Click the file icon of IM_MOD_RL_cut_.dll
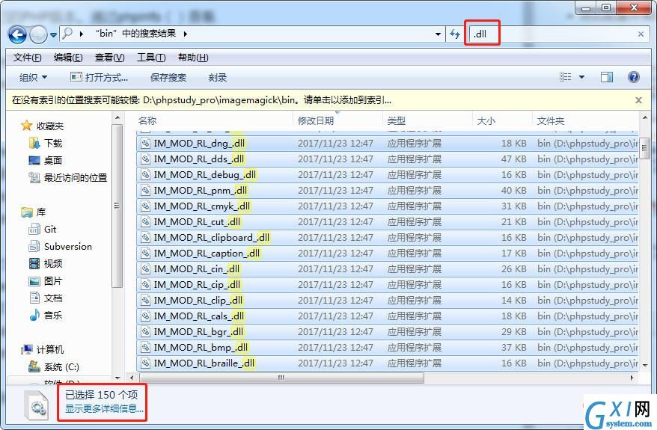657x430 pixels. click(145, 222)
